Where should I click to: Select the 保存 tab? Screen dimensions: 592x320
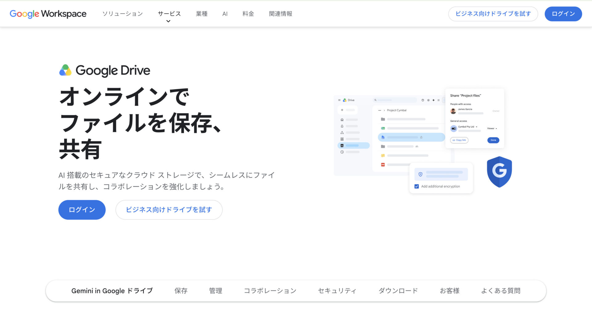tap(181, 291)
